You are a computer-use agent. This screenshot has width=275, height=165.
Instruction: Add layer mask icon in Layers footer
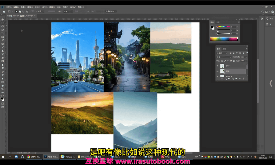[229, 79]
